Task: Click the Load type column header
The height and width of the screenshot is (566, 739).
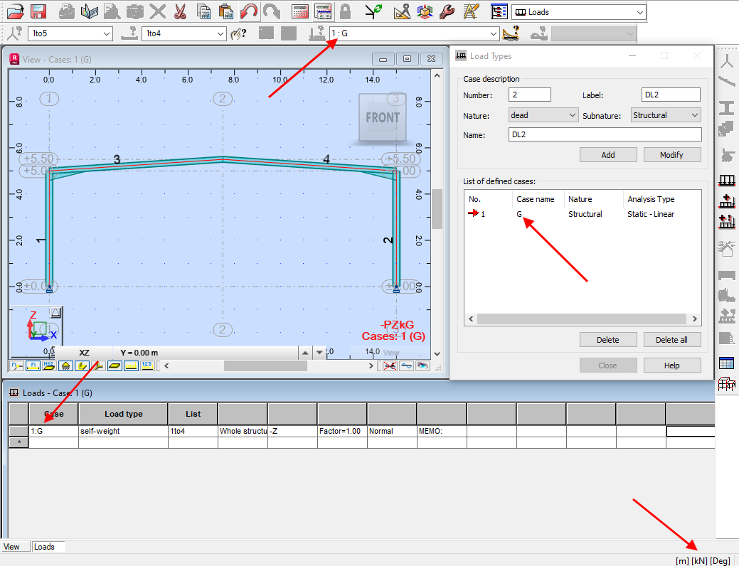Action: click(124, 414)
